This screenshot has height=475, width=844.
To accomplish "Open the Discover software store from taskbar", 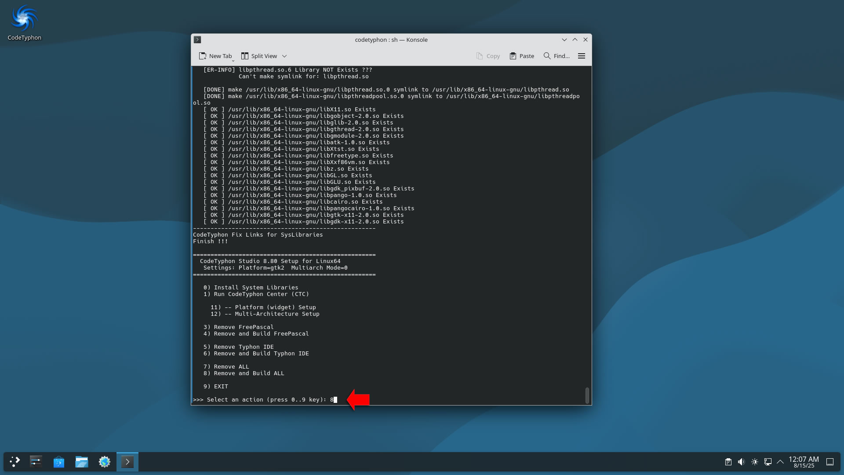I will [x=59, y=462].
